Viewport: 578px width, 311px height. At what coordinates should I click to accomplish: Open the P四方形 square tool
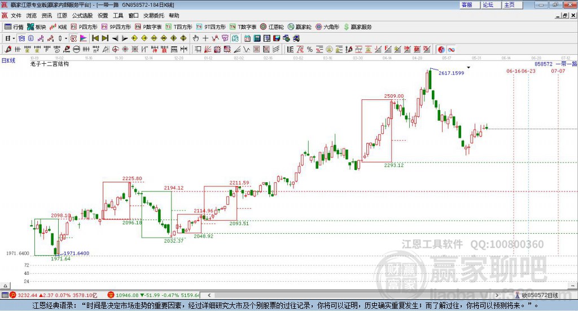pos(84,27)
